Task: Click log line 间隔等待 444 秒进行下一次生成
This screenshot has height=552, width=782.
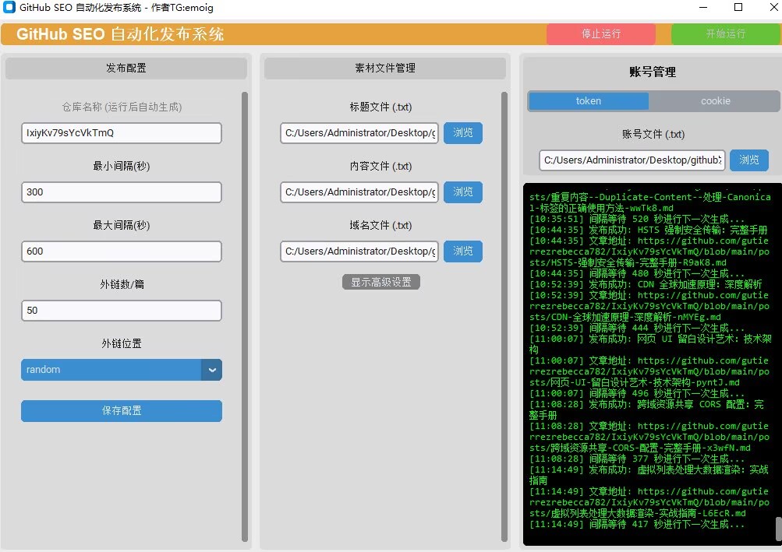Action: point(637,329)
